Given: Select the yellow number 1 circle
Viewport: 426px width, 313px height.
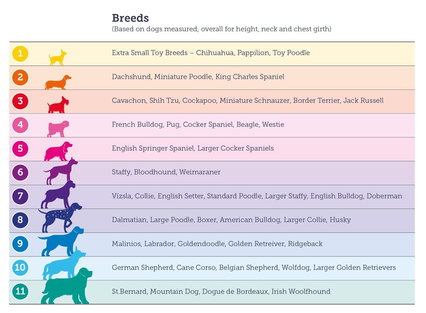Looking at the screenshot, I should click(20, 53).
